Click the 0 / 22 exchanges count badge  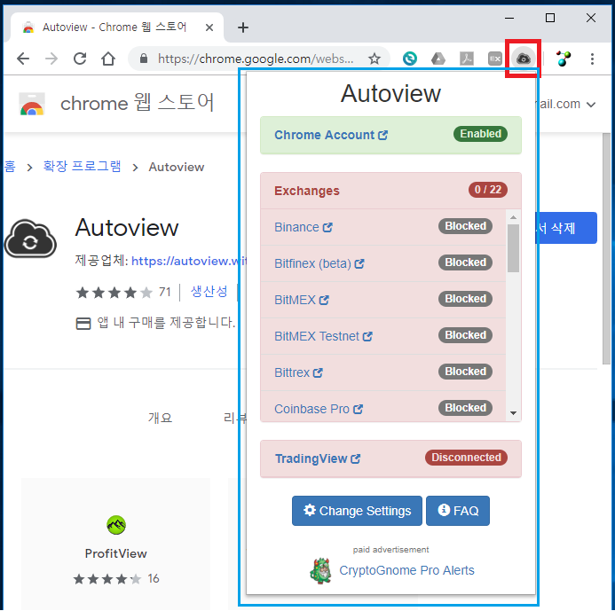pyautogui.click(x=488, y=190)
